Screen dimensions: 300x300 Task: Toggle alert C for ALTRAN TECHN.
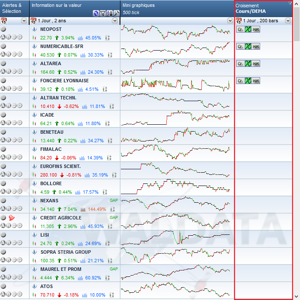point(14,105)
